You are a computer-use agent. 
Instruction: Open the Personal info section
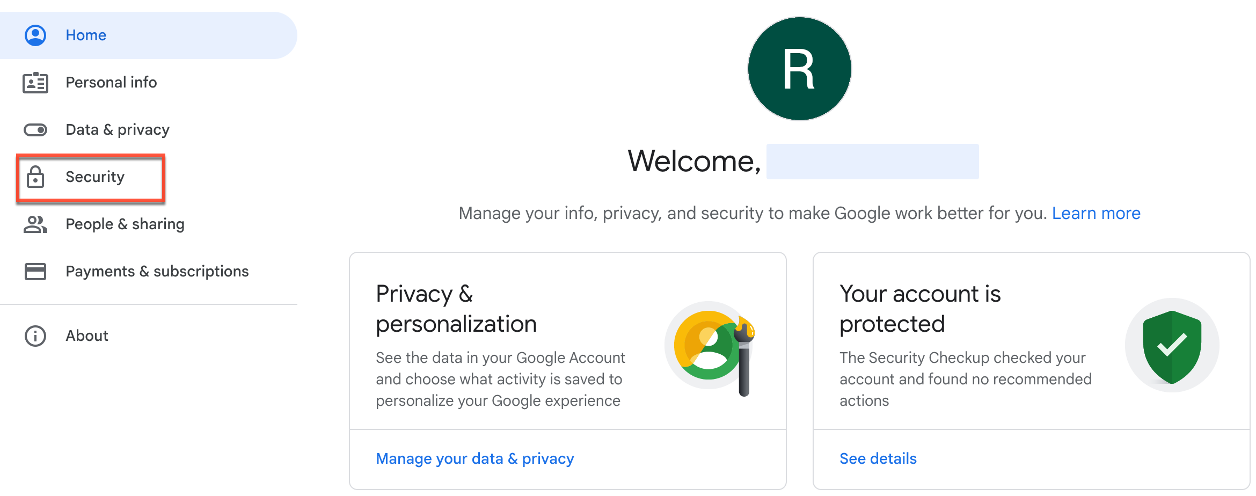click(x=149, y=83)
